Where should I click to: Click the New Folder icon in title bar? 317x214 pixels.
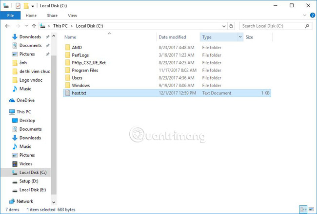tap(26, 6)
